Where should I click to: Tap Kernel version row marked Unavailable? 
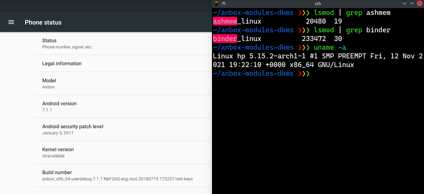tap(123, 152)
